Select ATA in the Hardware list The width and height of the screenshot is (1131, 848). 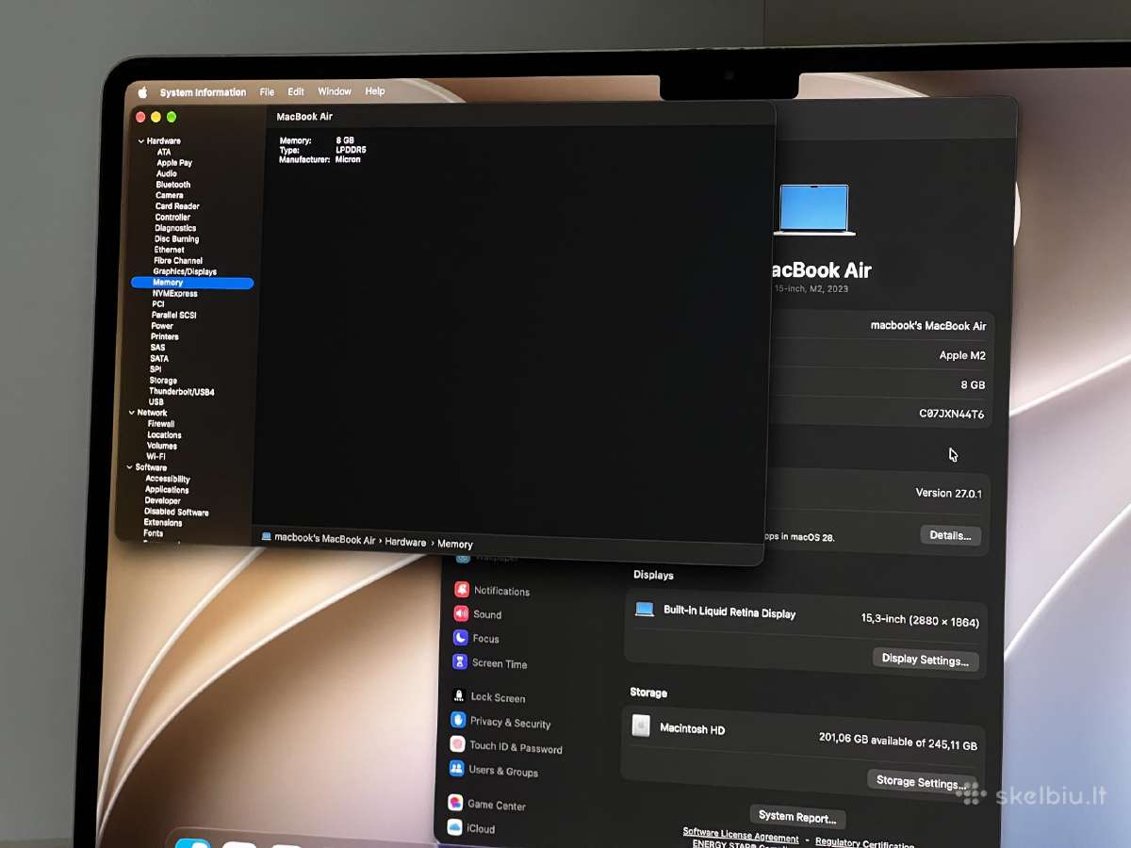[x=164, y=152]
